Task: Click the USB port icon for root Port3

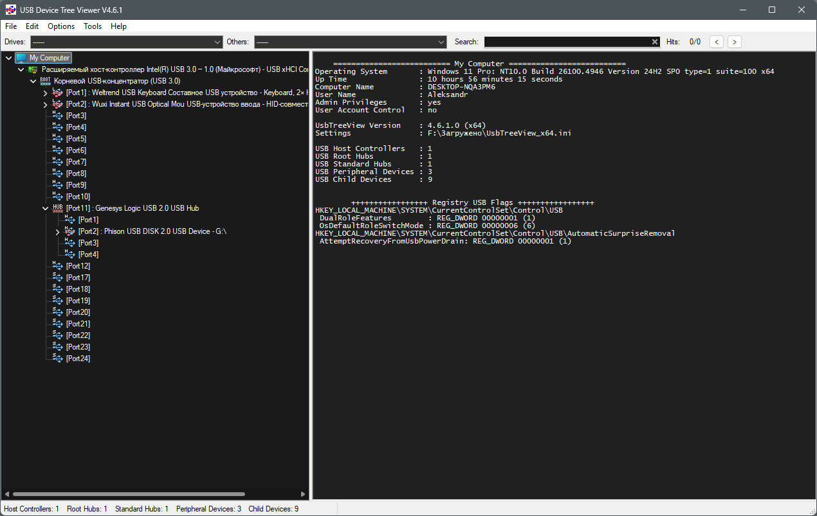Action: tap(57, 116)
